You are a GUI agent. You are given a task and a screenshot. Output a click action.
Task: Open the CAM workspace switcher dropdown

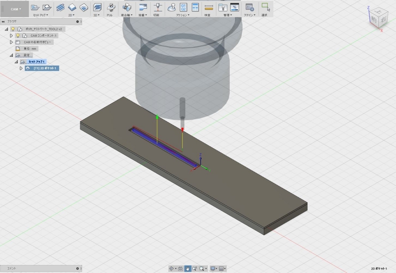16,9
